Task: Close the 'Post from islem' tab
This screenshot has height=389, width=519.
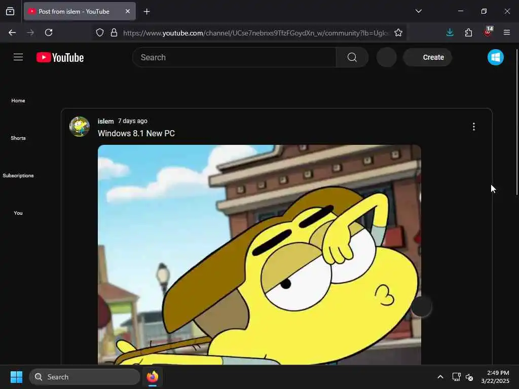Action: [127, 11]
